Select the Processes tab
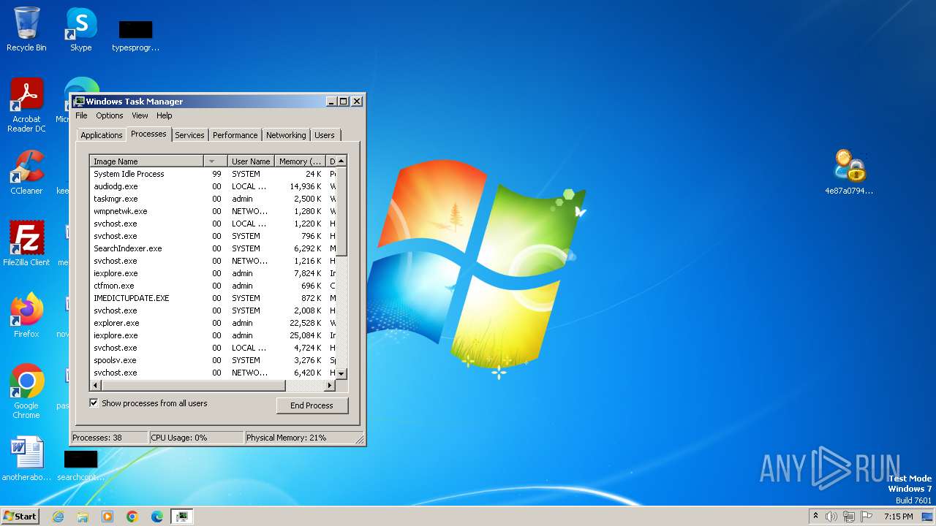 tap(148, 134)
